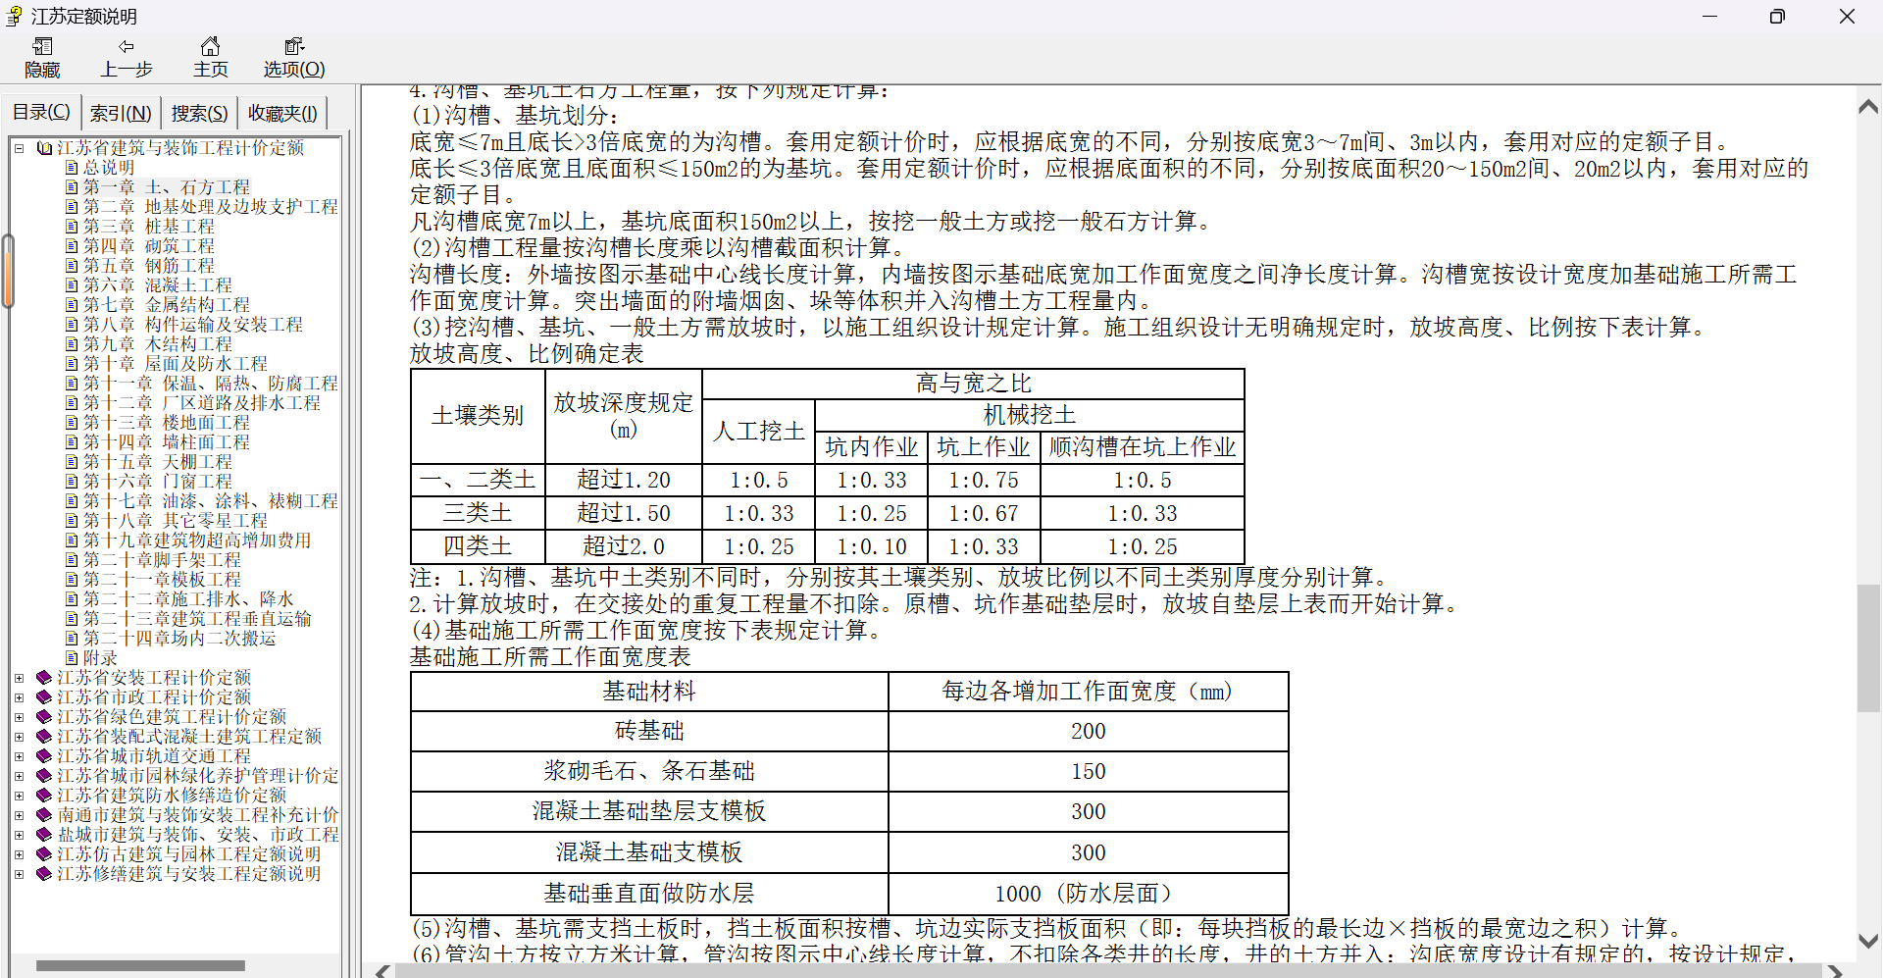Click page icon beside 第六章 混凝土工程
The image size is (1883, 978).
point(72,285)
